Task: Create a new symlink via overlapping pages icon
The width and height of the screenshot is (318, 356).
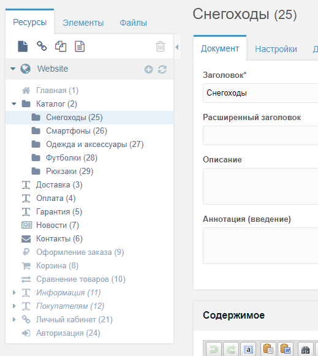Action: 61,47
